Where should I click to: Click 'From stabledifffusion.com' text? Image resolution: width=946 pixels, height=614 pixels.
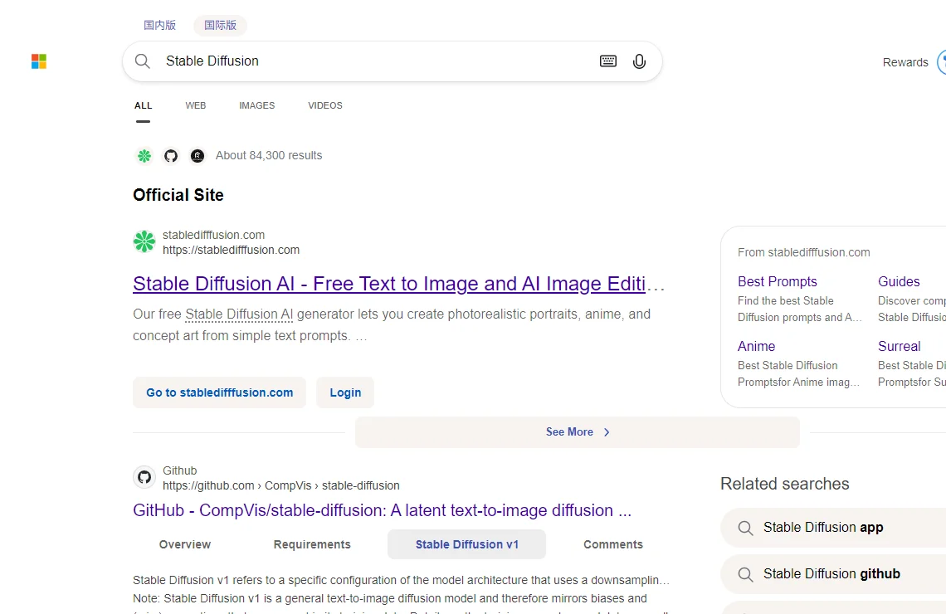point(803,253)
